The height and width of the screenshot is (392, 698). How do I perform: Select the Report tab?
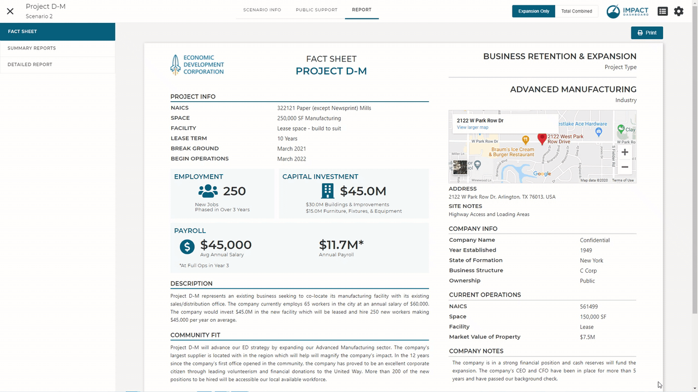[362, 10]
